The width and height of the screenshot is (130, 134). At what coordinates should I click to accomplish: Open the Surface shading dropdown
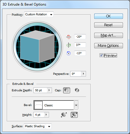pos(49,126)
